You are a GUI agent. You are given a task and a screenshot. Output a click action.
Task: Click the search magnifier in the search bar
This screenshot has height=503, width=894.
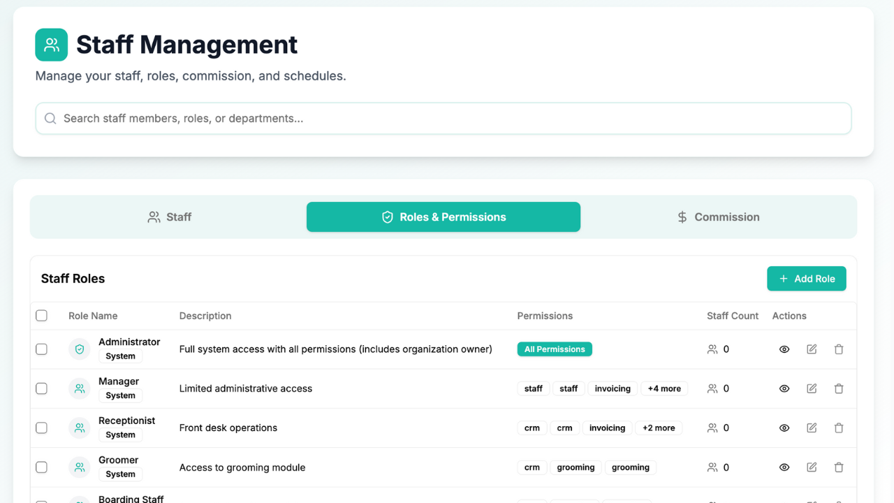tap(50, 118)
